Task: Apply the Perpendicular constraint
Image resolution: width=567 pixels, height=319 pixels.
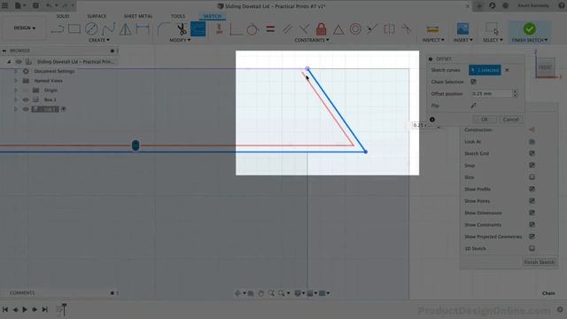Action: (x=304, y=29)
